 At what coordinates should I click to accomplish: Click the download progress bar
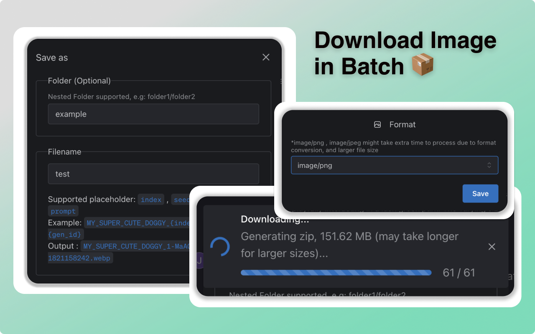coord(336,273)
